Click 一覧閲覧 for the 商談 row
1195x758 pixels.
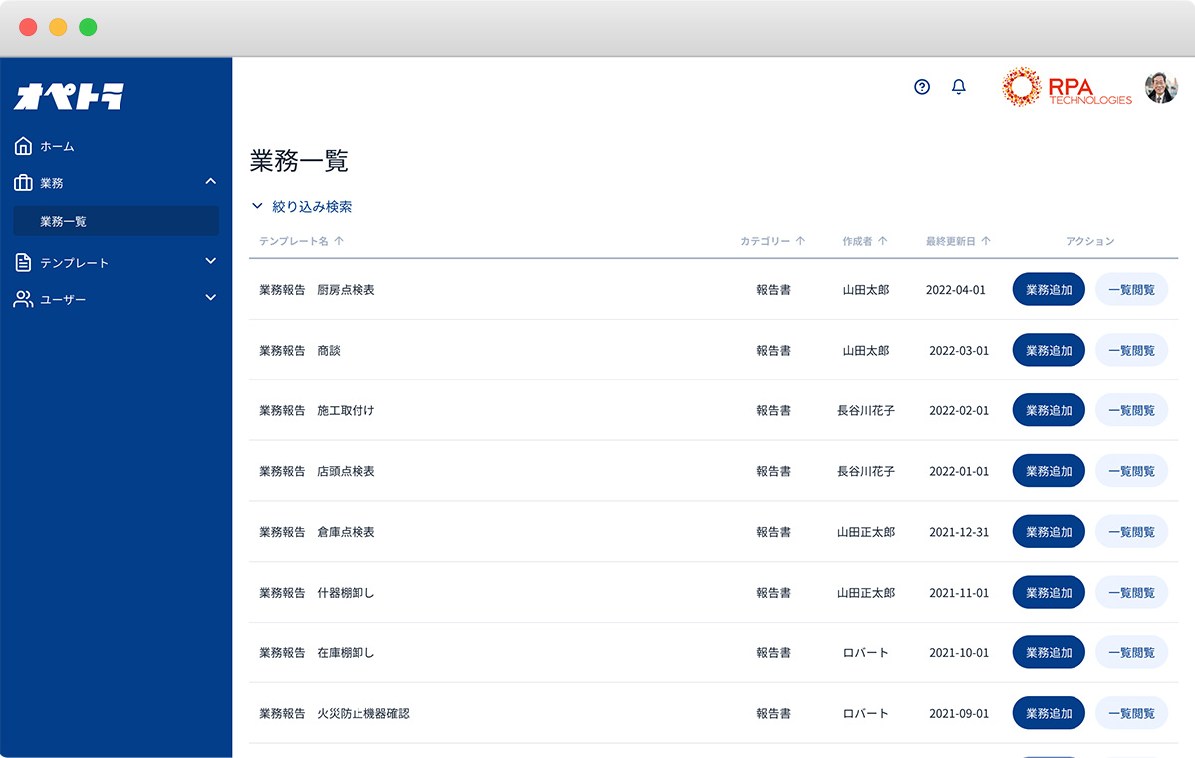pyautogui.click(x=1131, y=351)
